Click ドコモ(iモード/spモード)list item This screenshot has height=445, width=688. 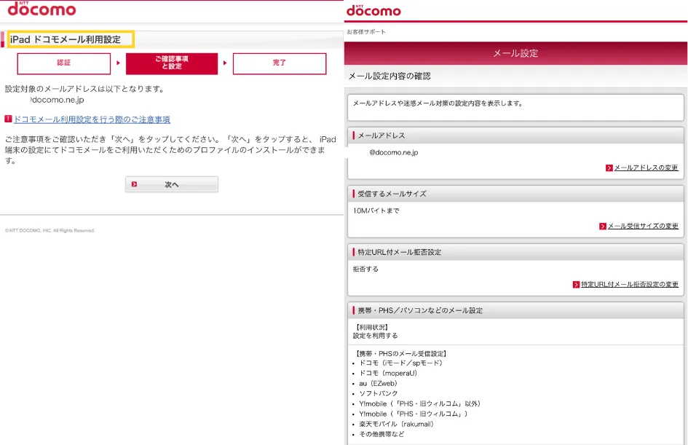401,363
